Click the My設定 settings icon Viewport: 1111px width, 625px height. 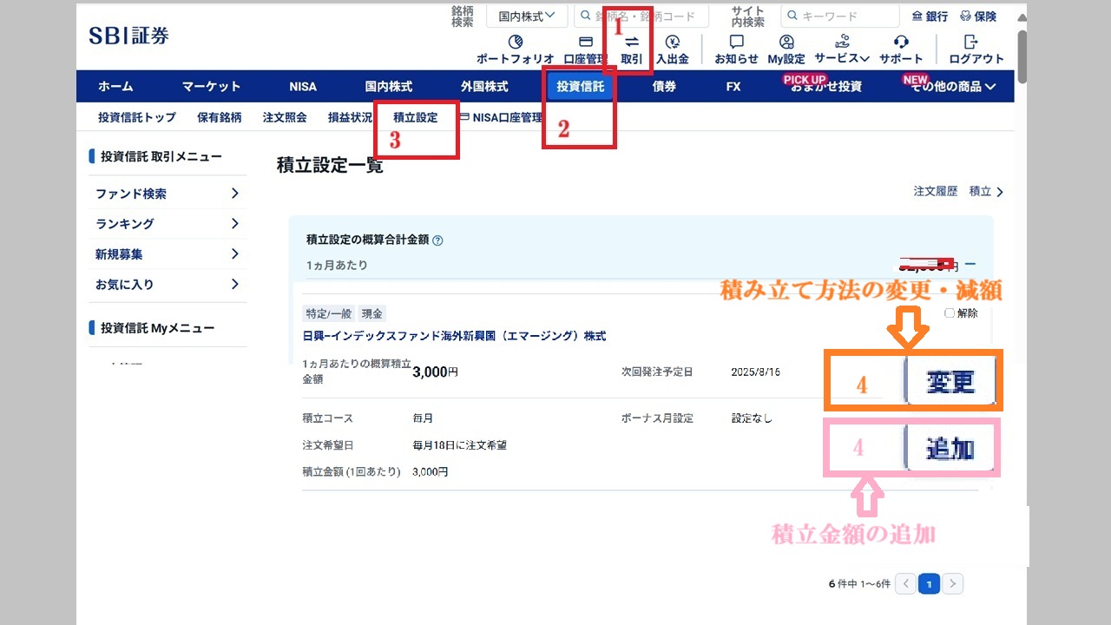(x=786, y=43)
